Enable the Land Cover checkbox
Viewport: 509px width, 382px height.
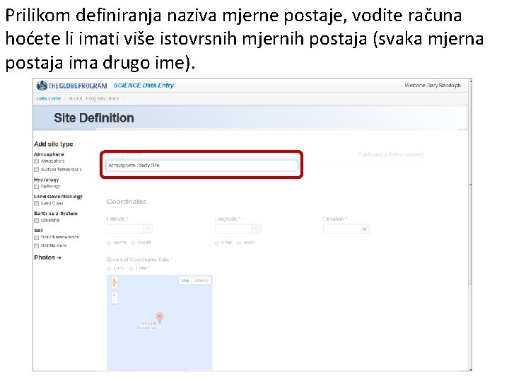[36, 203]
